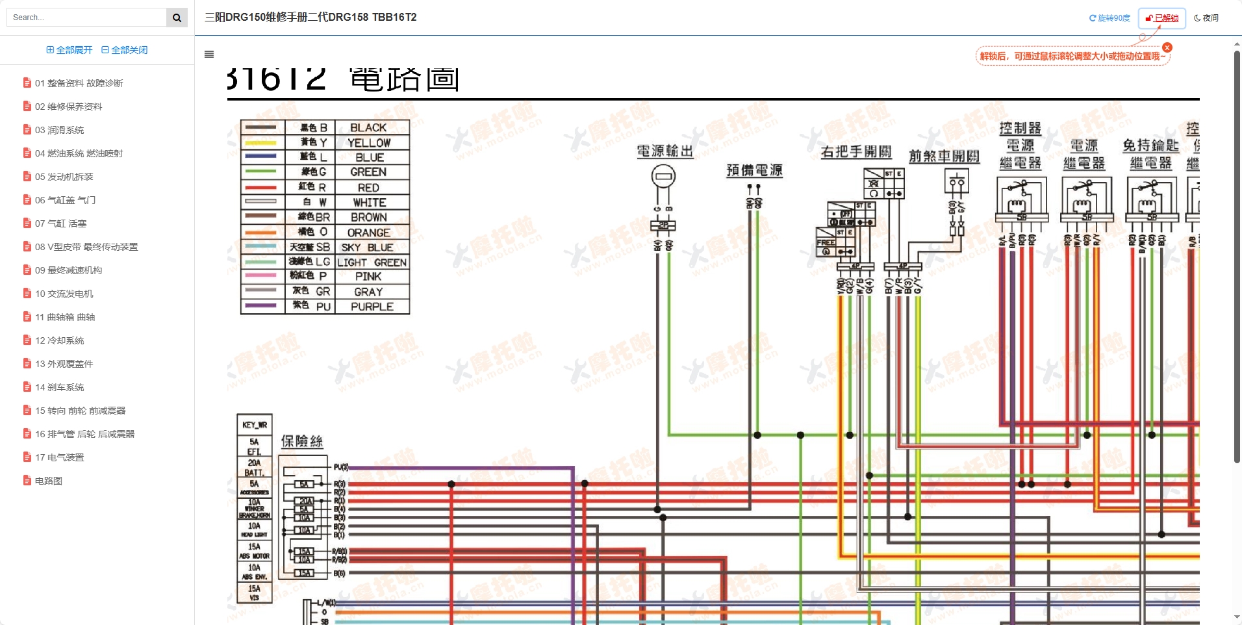1242x625 pixels.
Task: Click the scrollbar down arrow
Action: tap(1237, 617)
